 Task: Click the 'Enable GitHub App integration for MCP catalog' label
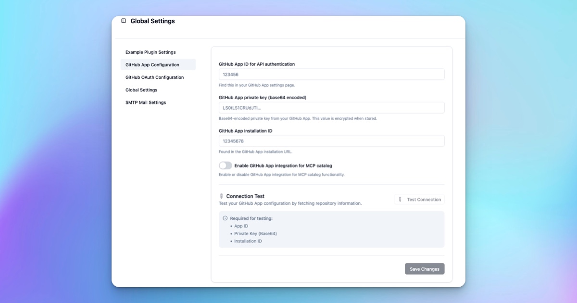283,165
